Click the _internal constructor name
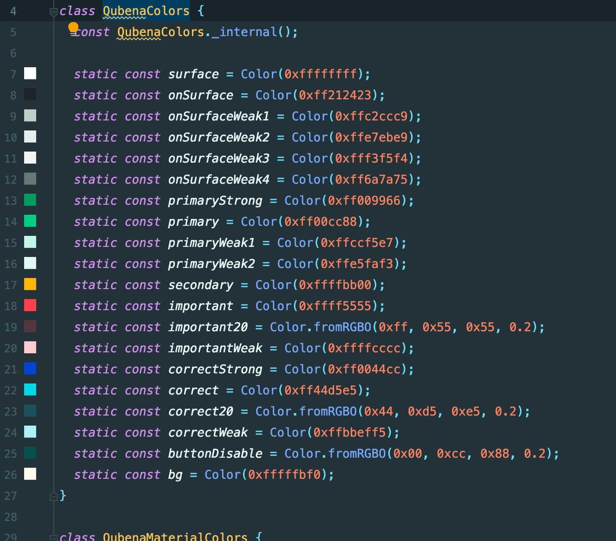616x541 pixels. (x=245, y=32)
